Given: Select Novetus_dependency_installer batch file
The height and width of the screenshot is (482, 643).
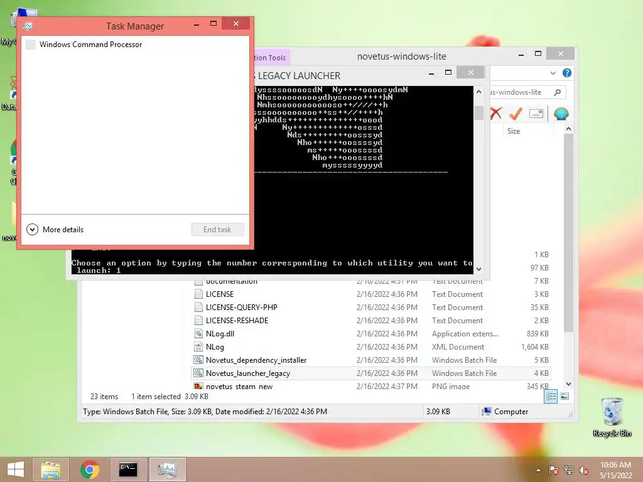Looking at the screenshot, I should 371,360.
